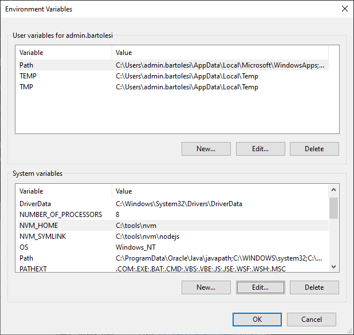Screen dimensions: 354x335
Task: Click New button under user variables
Action: tap(206, 149)
